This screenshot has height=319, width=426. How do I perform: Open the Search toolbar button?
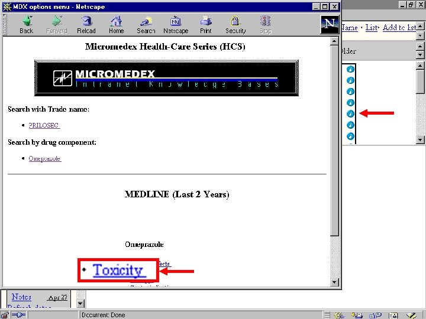(x=146, y=25)
